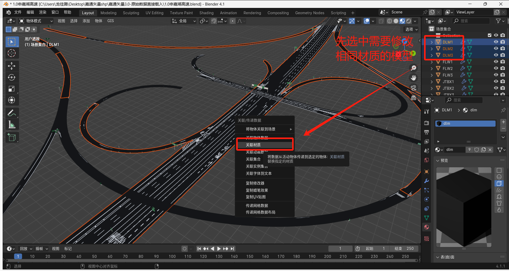Hide FLW1 object with eye icon
The image size is (509, 271).
496,62
